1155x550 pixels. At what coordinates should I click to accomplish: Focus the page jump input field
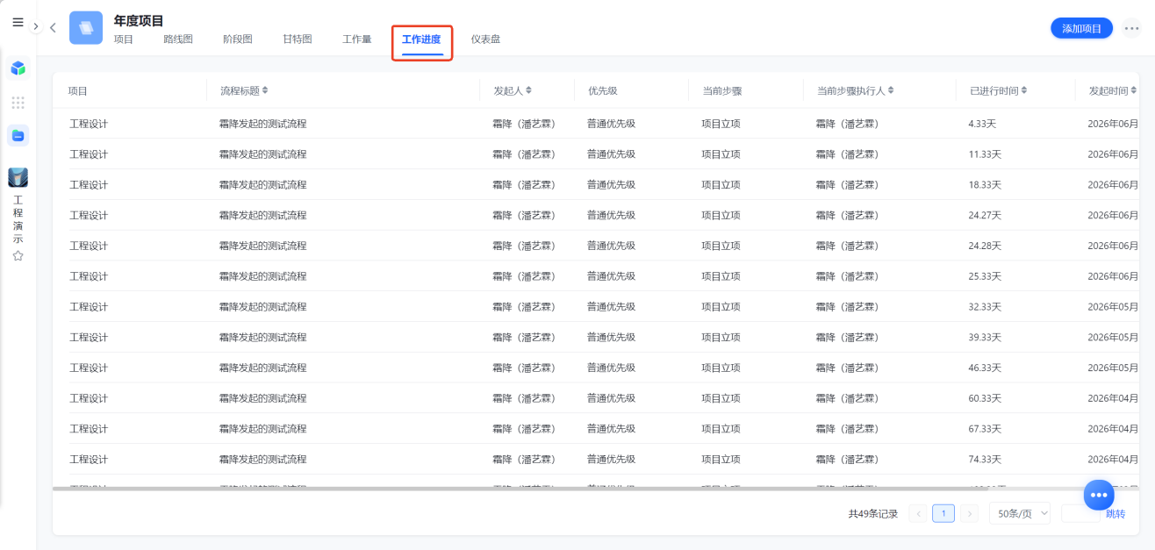(1080, 514)
